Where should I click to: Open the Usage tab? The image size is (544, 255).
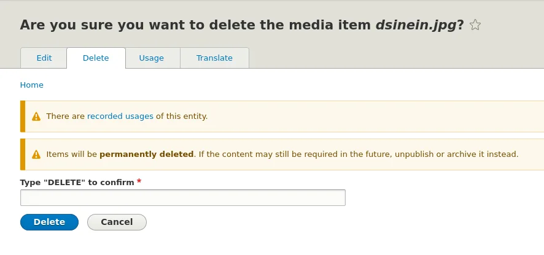tap(151, 58)
